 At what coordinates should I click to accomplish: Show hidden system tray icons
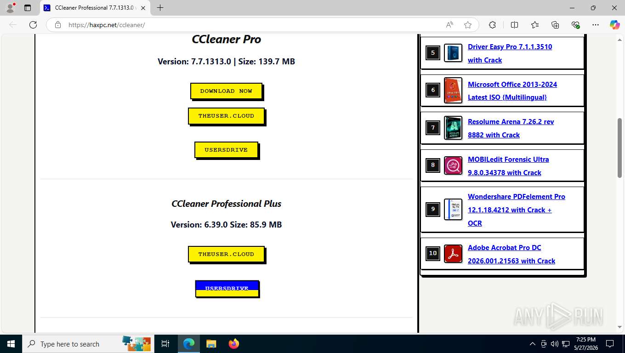533,344
